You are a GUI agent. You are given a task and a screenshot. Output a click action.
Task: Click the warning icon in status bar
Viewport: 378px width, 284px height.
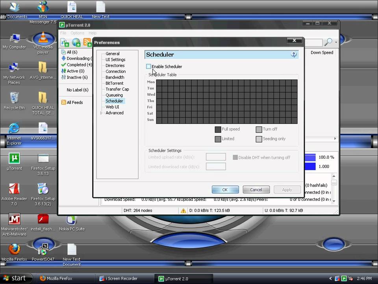pos(183,211)
